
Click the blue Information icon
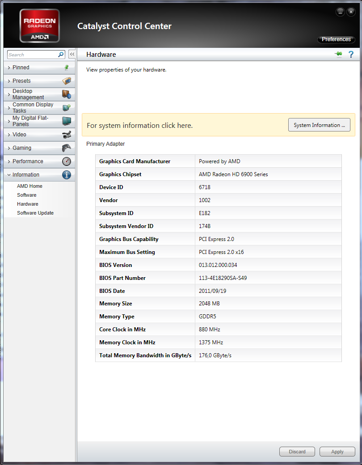coord(67,175)
